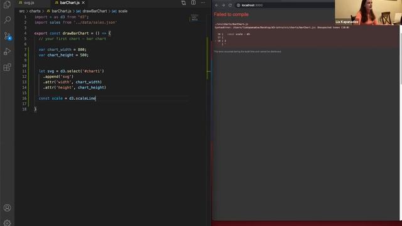The height and width of the screenshot is (226, 402).
Task: Open the Extensions view
Action: pos(7,67)
